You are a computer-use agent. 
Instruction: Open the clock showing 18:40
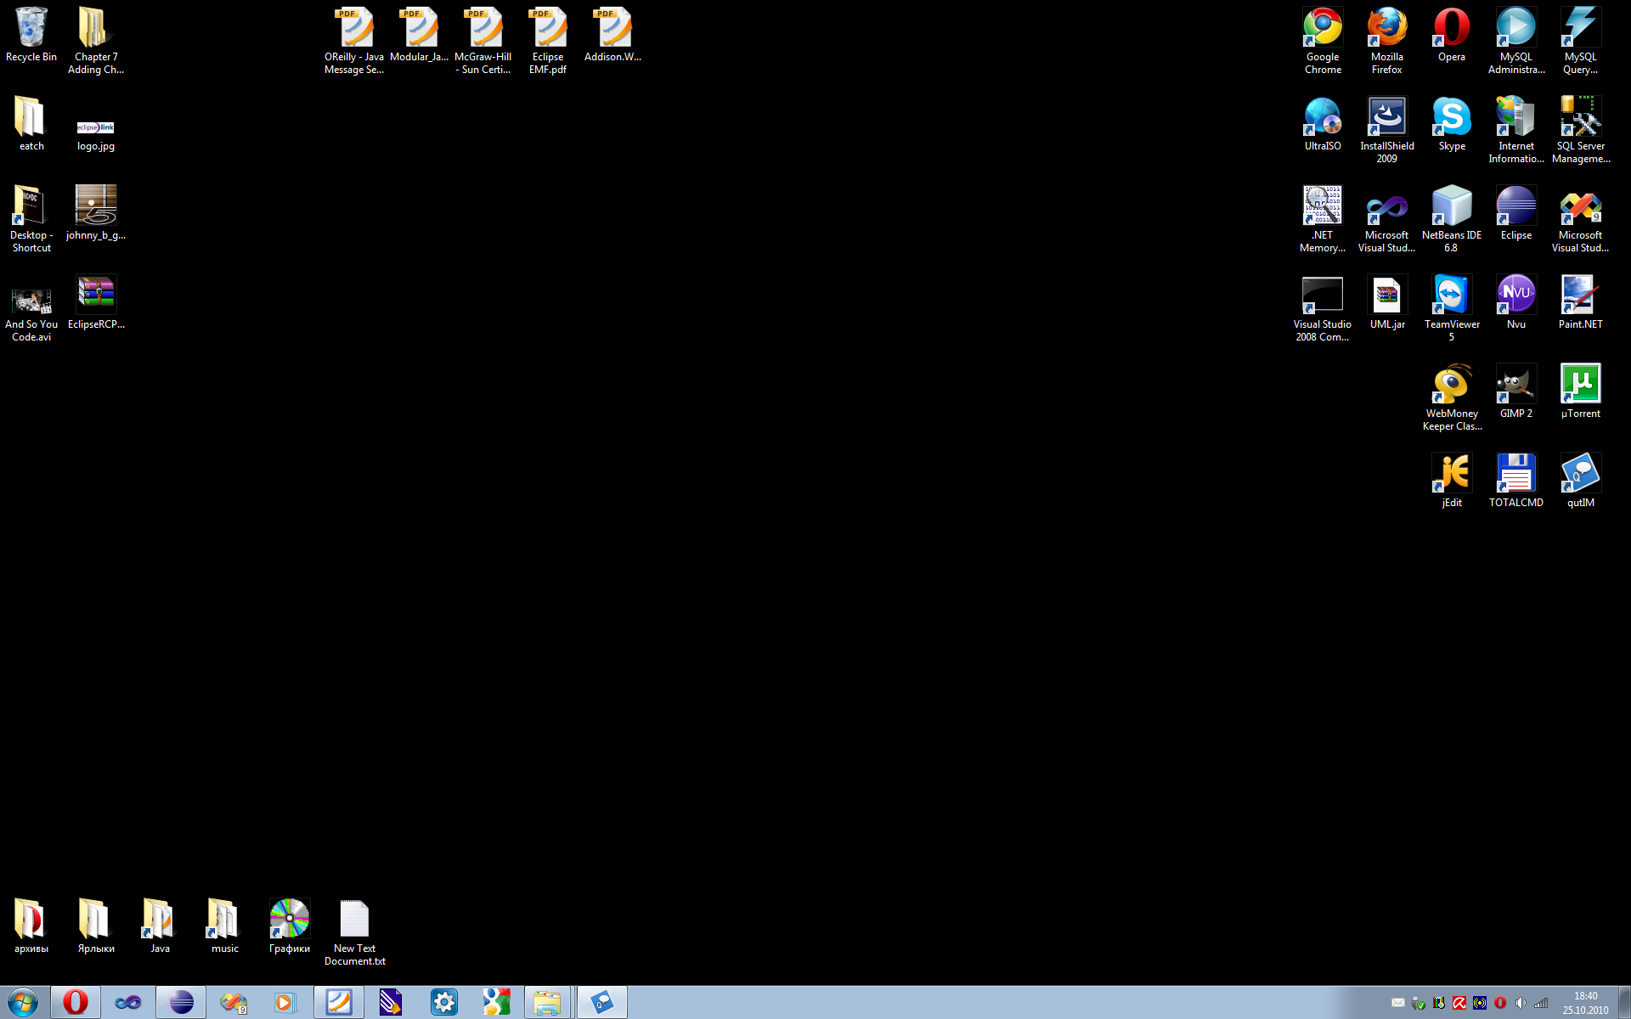(1585, 1002)
